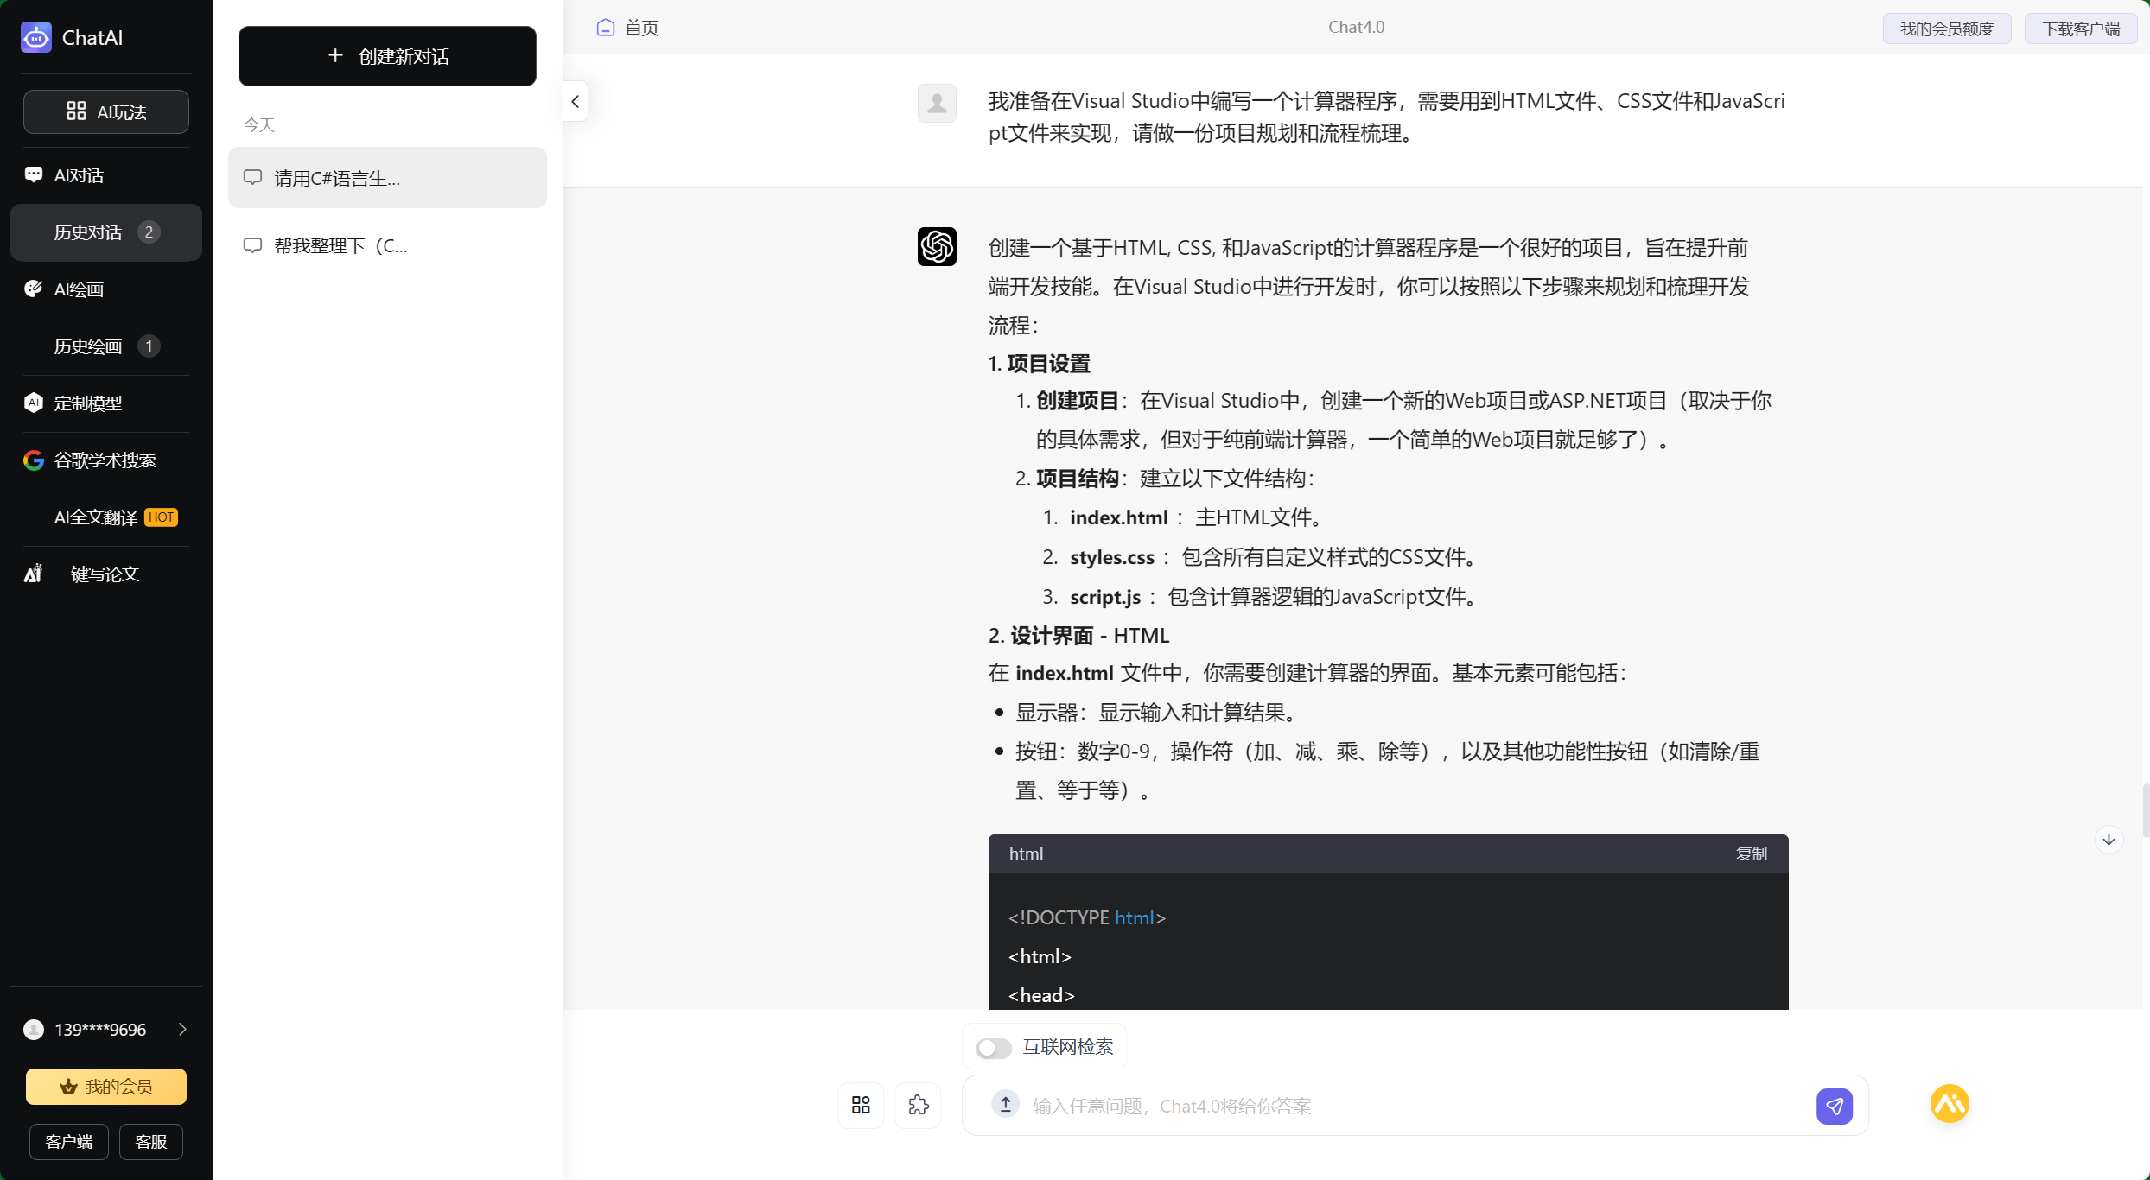
Task: Click the HOT badge on AI全文翻译
Action: coord(162,517)
